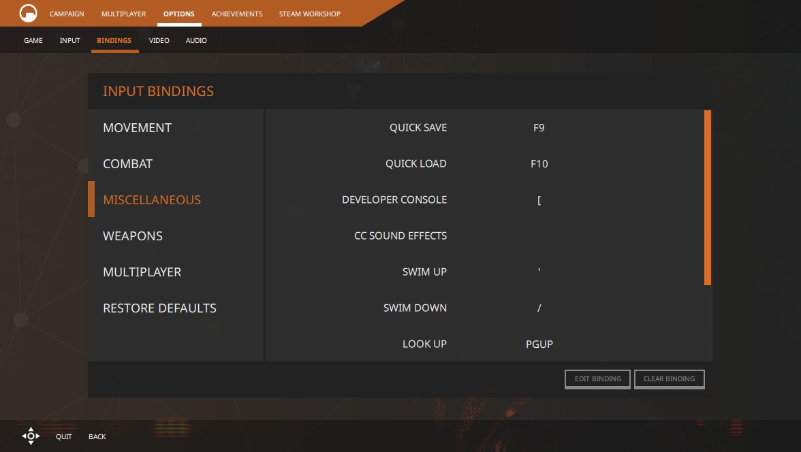Click the Black Mesa lambda logo icon
The image size is (801, 452).
pos(28,14)
